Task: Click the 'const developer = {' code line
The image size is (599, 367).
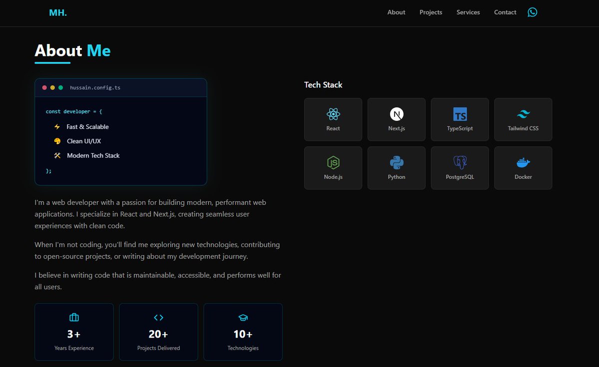Action: [74, 111]
